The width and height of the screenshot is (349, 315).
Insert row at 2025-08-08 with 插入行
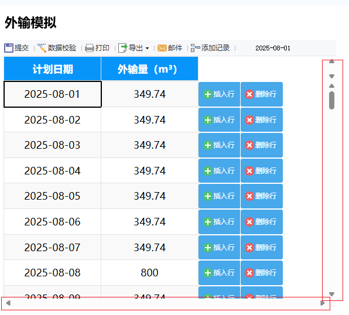point(219,273)
